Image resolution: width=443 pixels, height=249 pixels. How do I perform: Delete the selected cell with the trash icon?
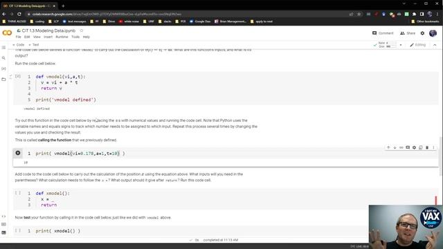tap(427, 147)
